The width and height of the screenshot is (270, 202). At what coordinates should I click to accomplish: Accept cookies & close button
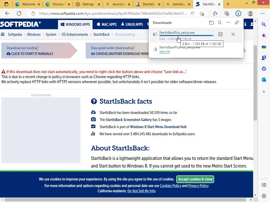(195, 179)
